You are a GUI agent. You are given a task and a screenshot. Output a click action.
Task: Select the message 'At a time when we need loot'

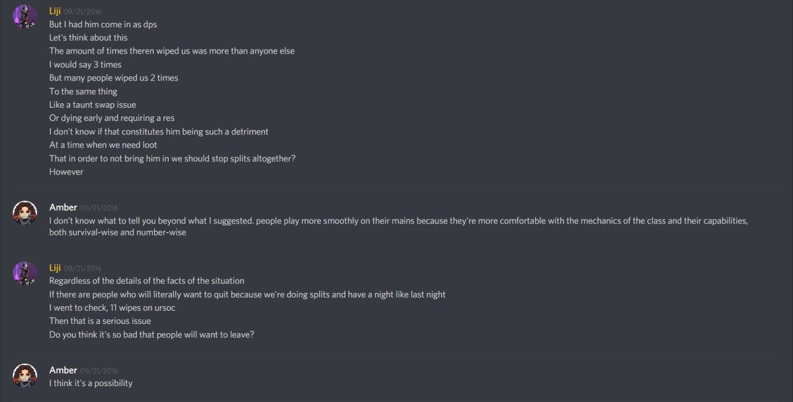[x=102, y=145]
